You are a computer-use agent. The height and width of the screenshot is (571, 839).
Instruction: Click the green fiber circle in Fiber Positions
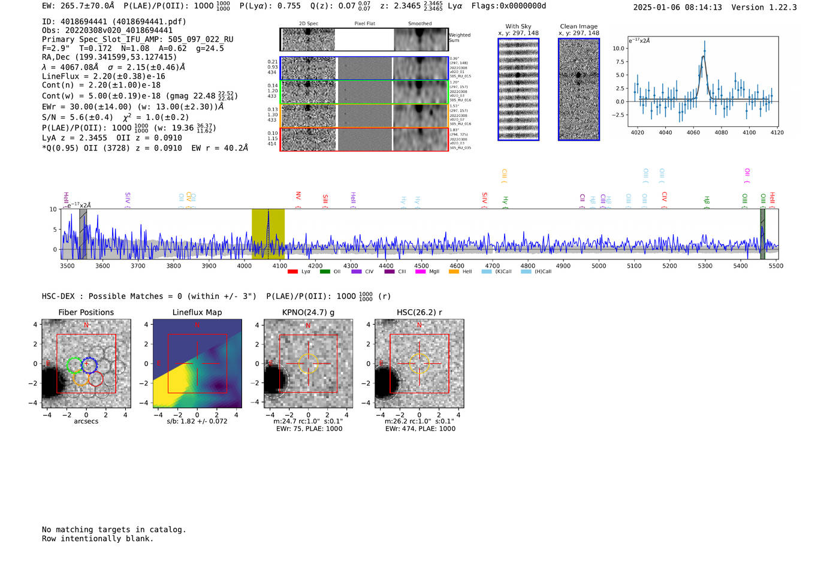point(74,364)
